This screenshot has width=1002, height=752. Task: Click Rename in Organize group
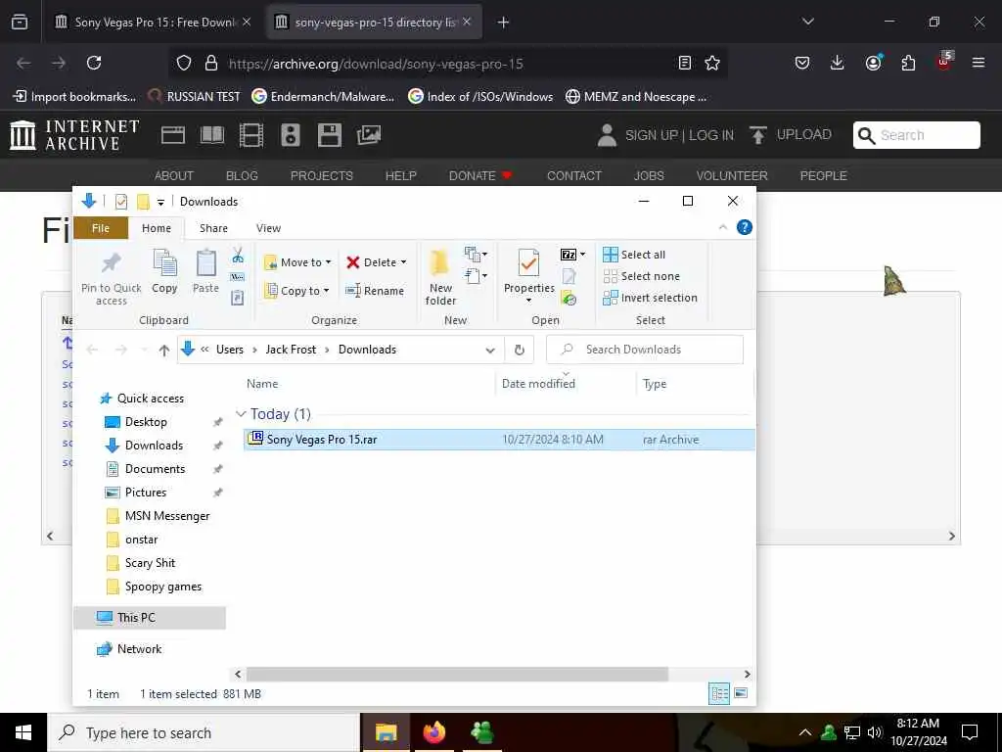pos(375,291)
